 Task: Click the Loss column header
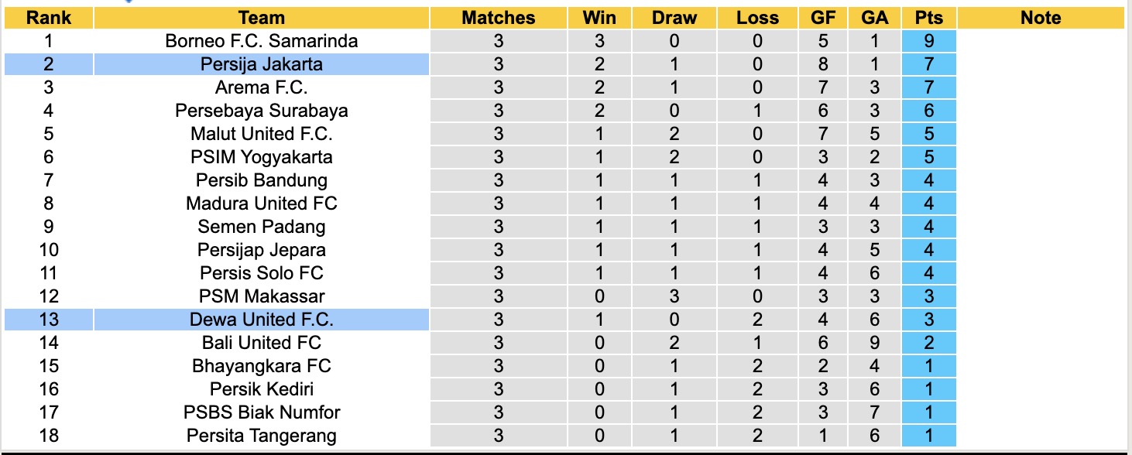[x=757, y=18]
